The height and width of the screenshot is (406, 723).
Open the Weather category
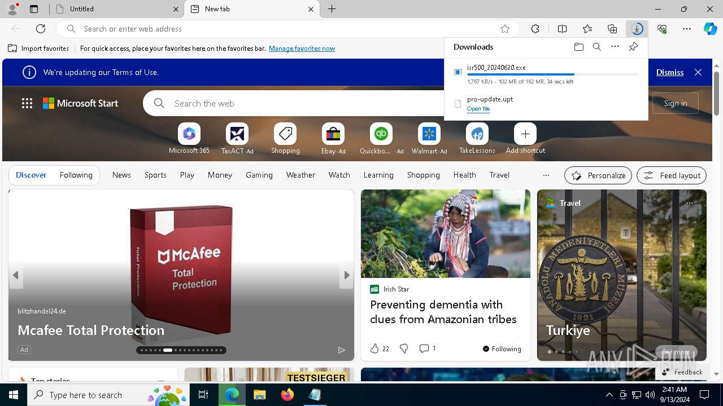(x=300, y=175)
